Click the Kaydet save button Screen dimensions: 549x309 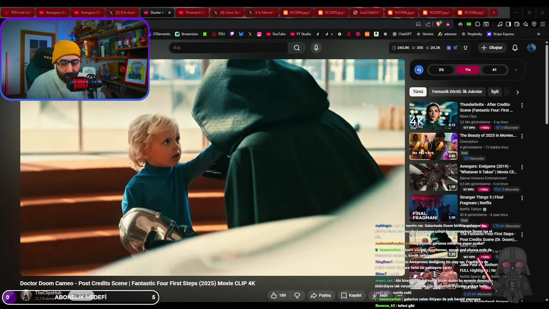coord(351,295)
